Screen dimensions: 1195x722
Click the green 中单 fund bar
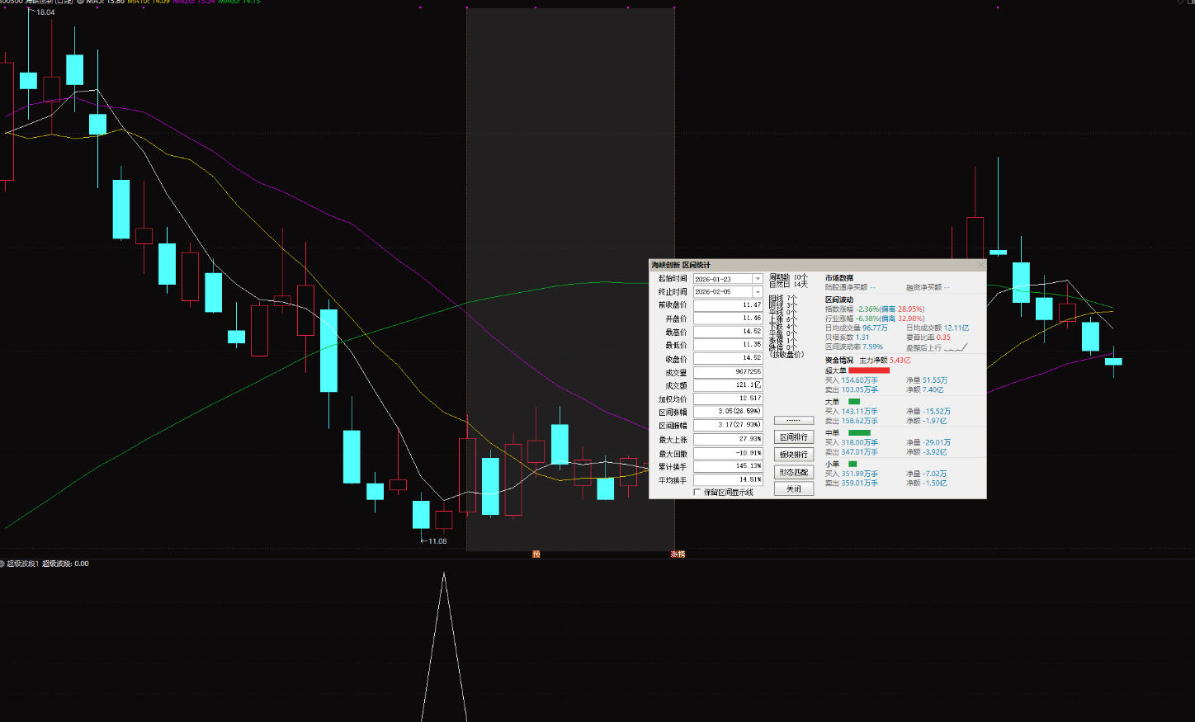point(859,432)
